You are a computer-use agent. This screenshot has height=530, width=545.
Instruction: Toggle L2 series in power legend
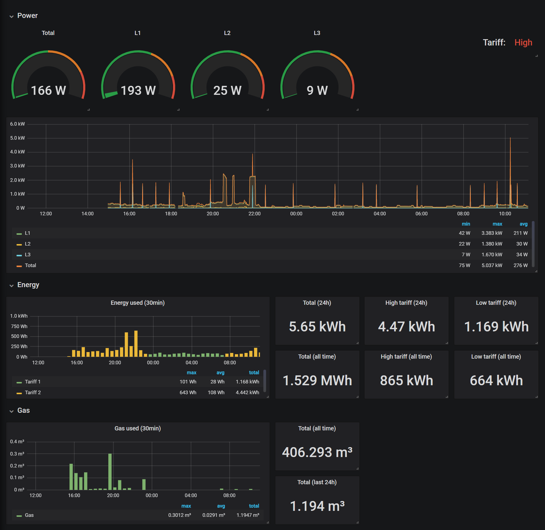28,244
